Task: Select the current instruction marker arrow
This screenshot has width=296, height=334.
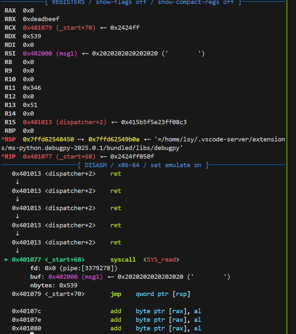Action: tap(6, 259)
